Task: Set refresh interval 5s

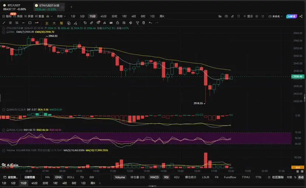Action: (x=220, y=16)
